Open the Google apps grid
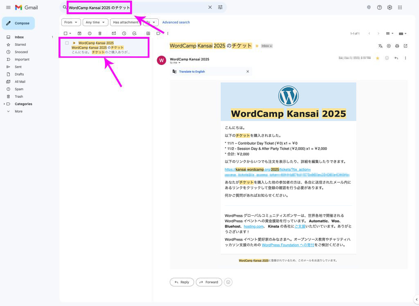 coord(400,7)
